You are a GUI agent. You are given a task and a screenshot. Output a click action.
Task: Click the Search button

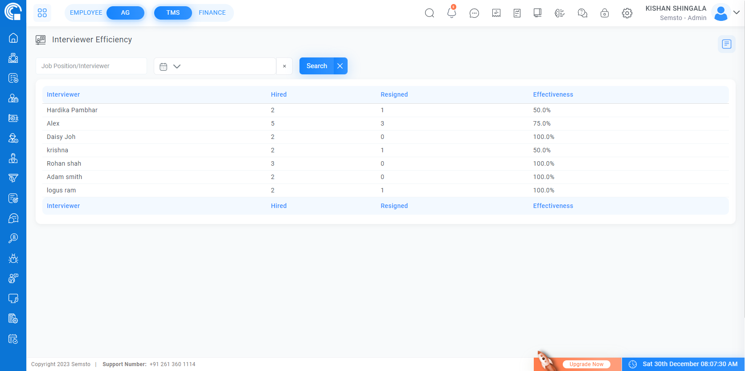click(x=316, y=66)
